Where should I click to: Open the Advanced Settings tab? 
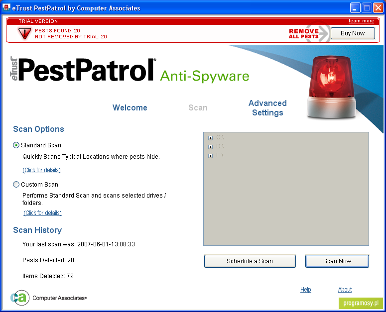pyautogui.click(x=267, y=108)
